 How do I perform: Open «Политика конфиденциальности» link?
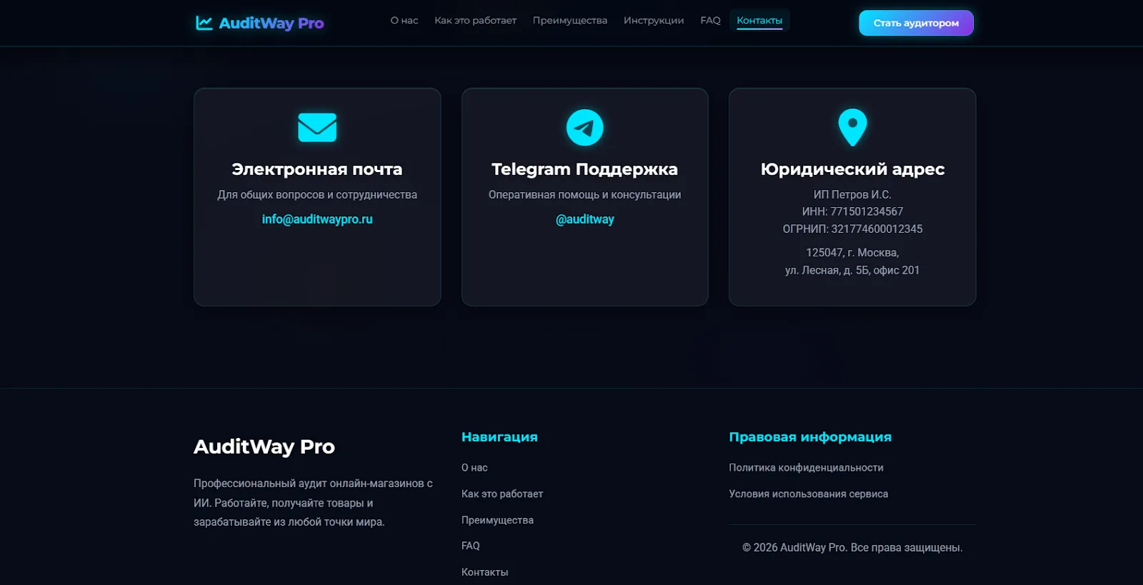tap(806, 468)
